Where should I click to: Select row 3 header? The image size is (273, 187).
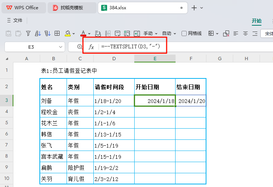pyautogui.click(x=7, y=100)
